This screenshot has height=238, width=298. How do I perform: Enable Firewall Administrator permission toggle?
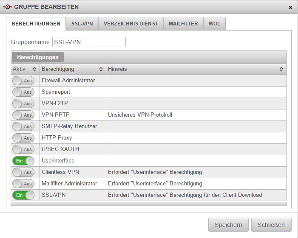[x=23, y=81]
